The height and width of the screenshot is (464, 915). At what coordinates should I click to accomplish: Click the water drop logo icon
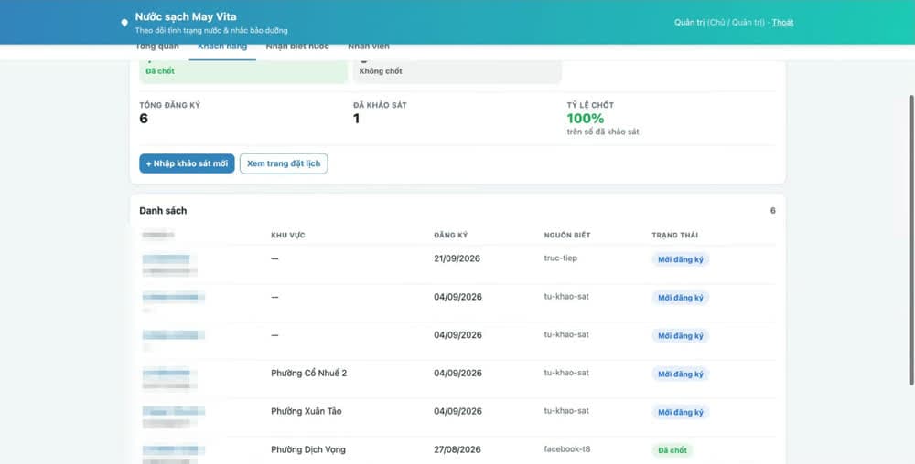pos(124,23)
